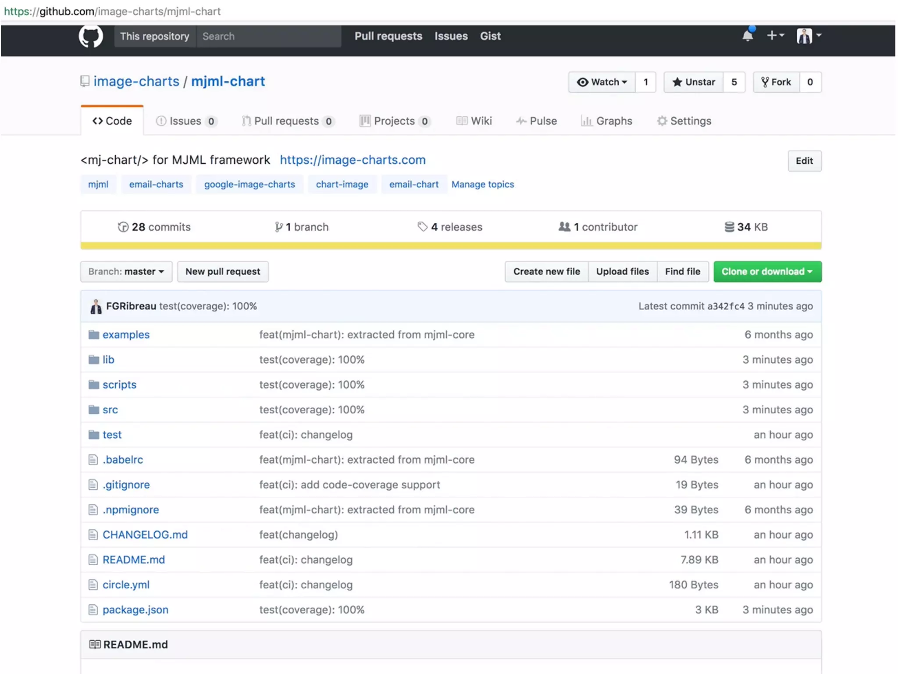Image resolution: width=898 pixels, height=674 pixels.
Task: Click the New pull request button
Action: [223, 272]
